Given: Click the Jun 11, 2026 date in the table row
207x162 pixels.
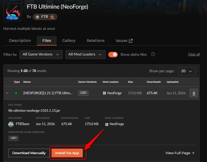Looking at the screenshot, I should [x=176, y=93].
